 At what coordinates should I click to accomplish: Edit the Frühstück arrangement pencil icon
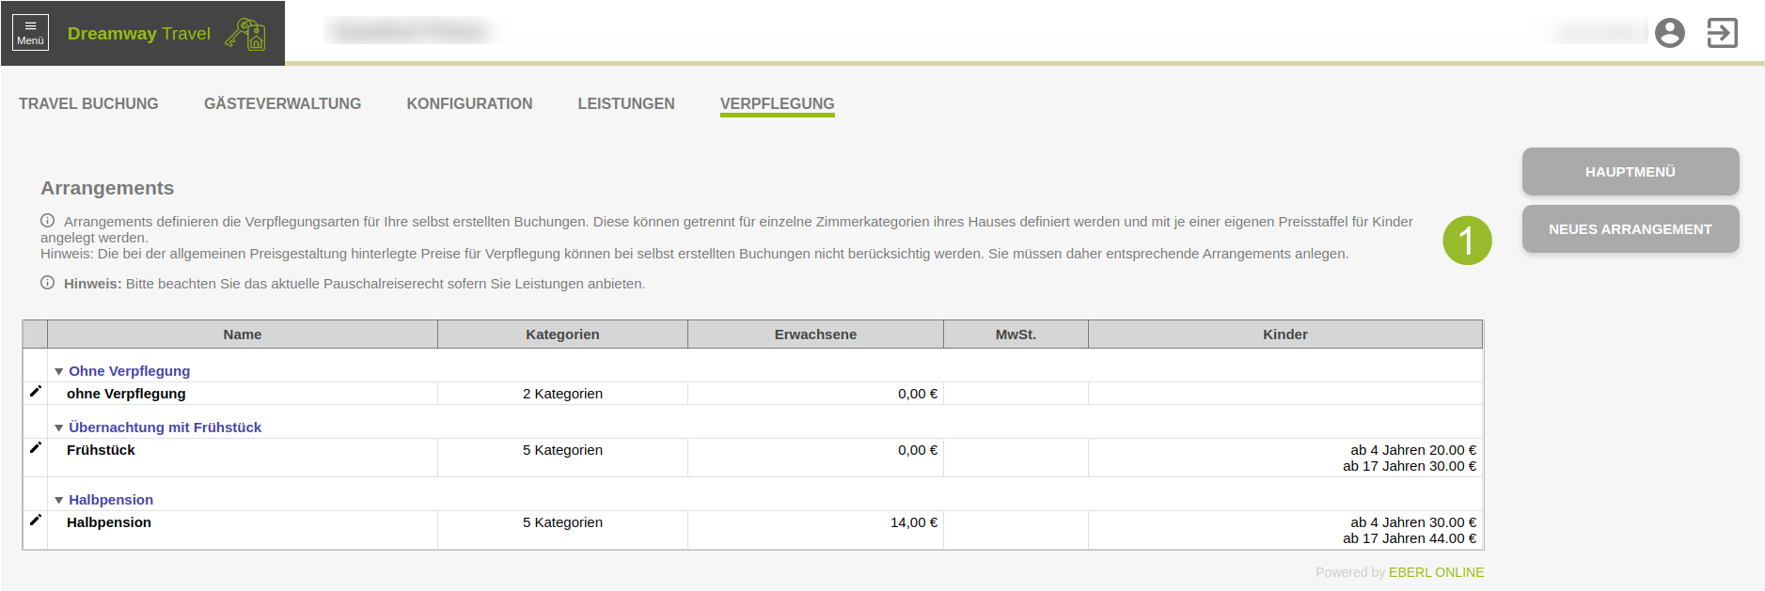[36, 448]
